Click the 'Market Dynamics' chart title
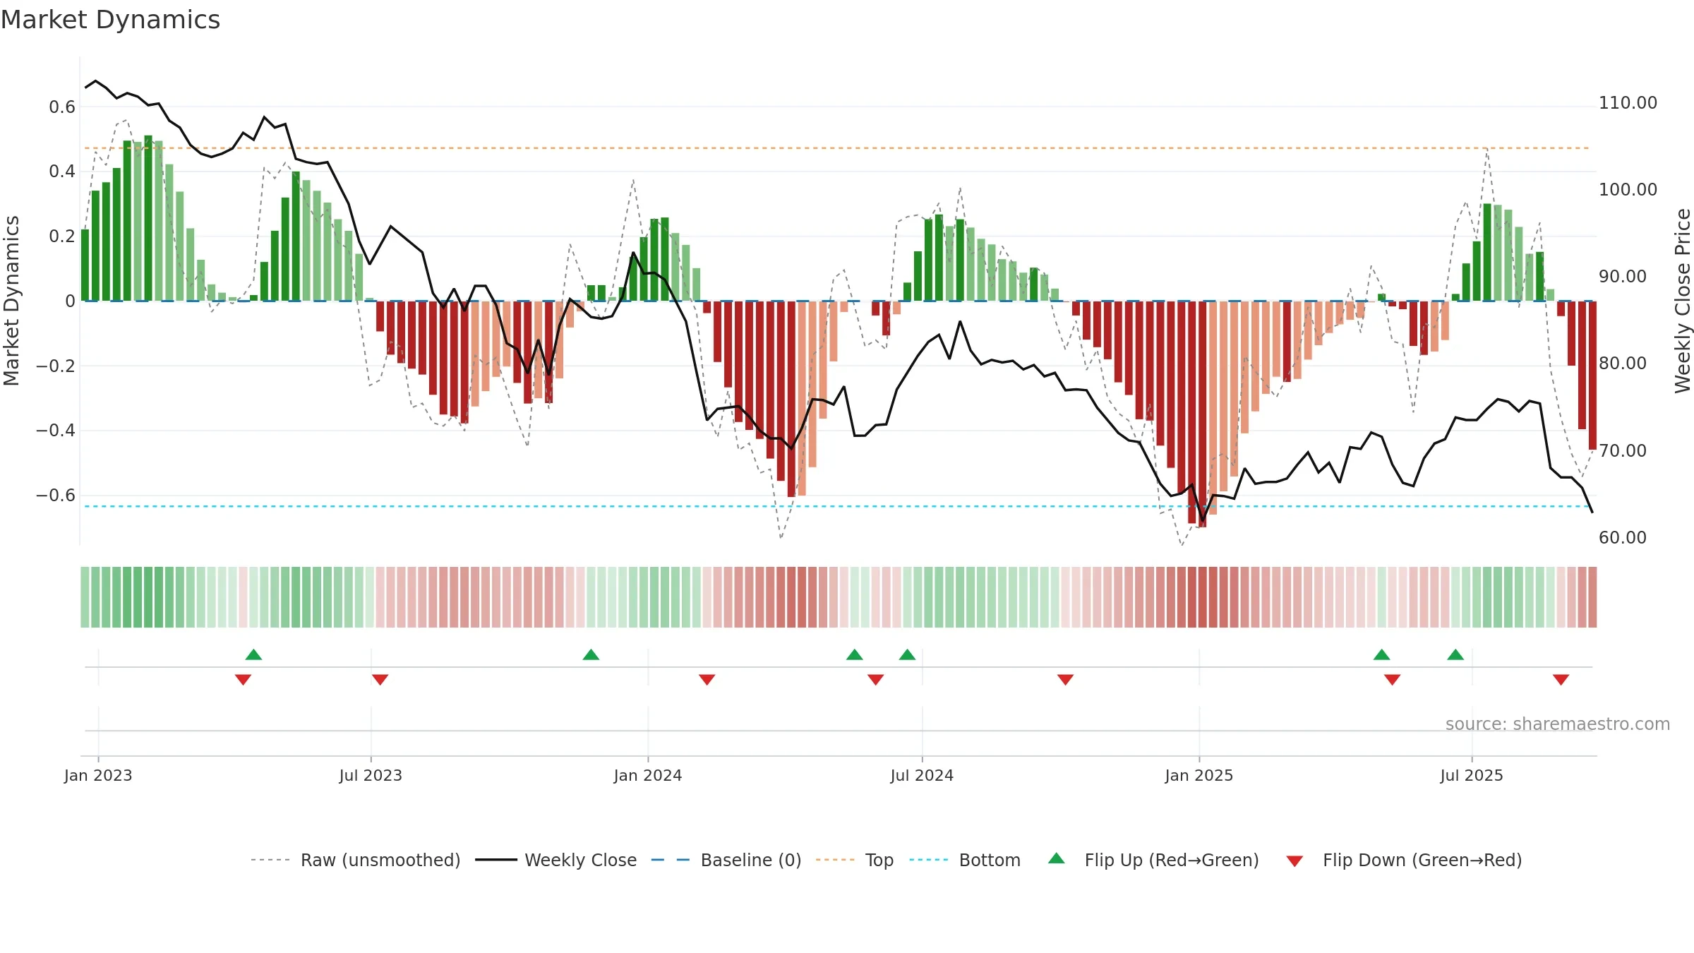This screenshot has width=1694, height=953. click(x=110, y=20)
